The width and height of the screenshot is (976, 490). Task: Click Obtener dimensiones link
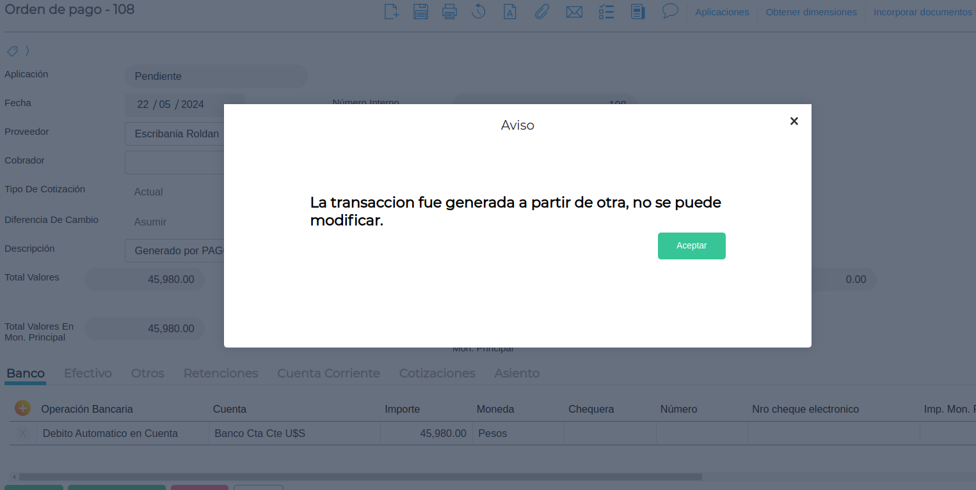click(x=811, y=12)
